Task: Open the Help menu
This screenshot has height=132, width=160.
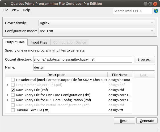Action: click(26, 10)
